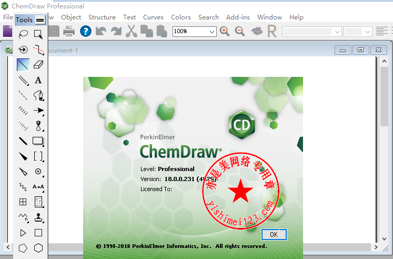Select the Drawing Elements rectangle tool
The width and height of the screenshot is (393, 259).
point(38,141)
